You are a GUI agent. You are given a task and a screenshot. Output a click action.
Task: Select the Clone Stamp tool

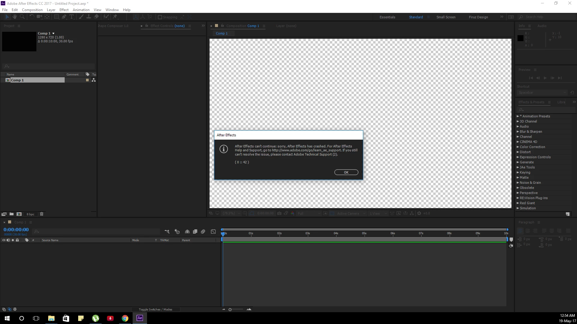(x=88, y=17)
